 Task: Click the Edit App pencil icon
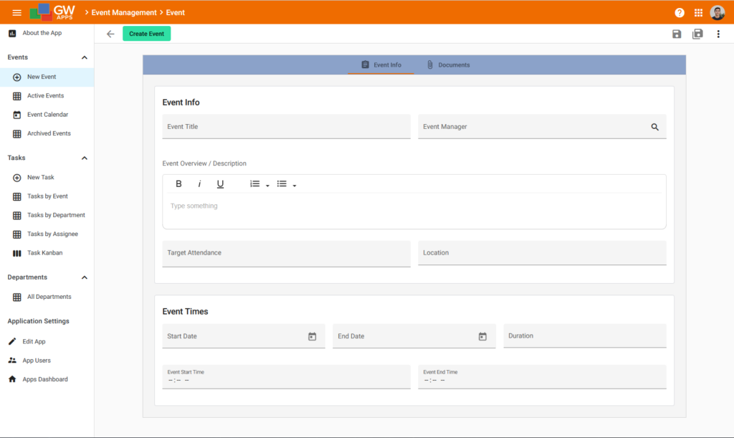pos(12,342)
